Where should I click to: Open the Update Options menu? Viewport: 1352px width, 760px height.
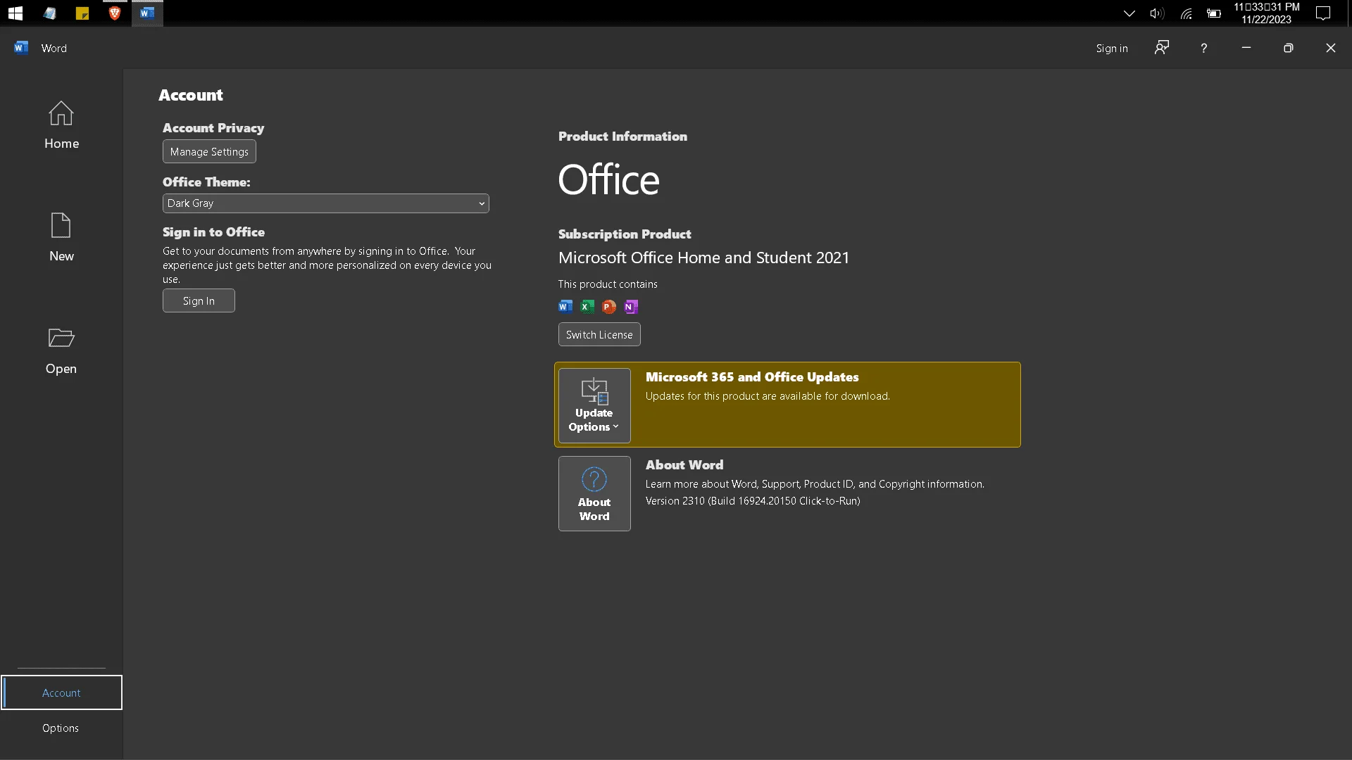pyautogui.click(x=594, y=405)
